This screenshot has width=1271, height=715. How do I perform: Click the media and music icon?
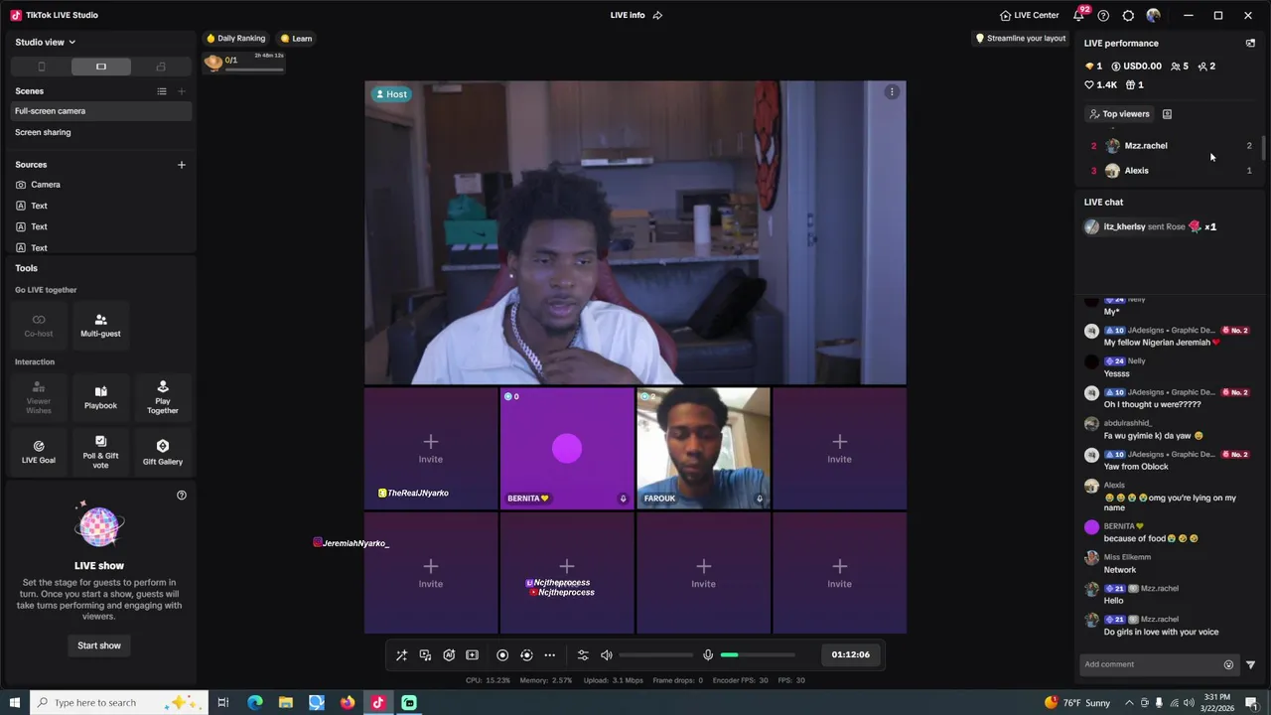coord(425,655)
